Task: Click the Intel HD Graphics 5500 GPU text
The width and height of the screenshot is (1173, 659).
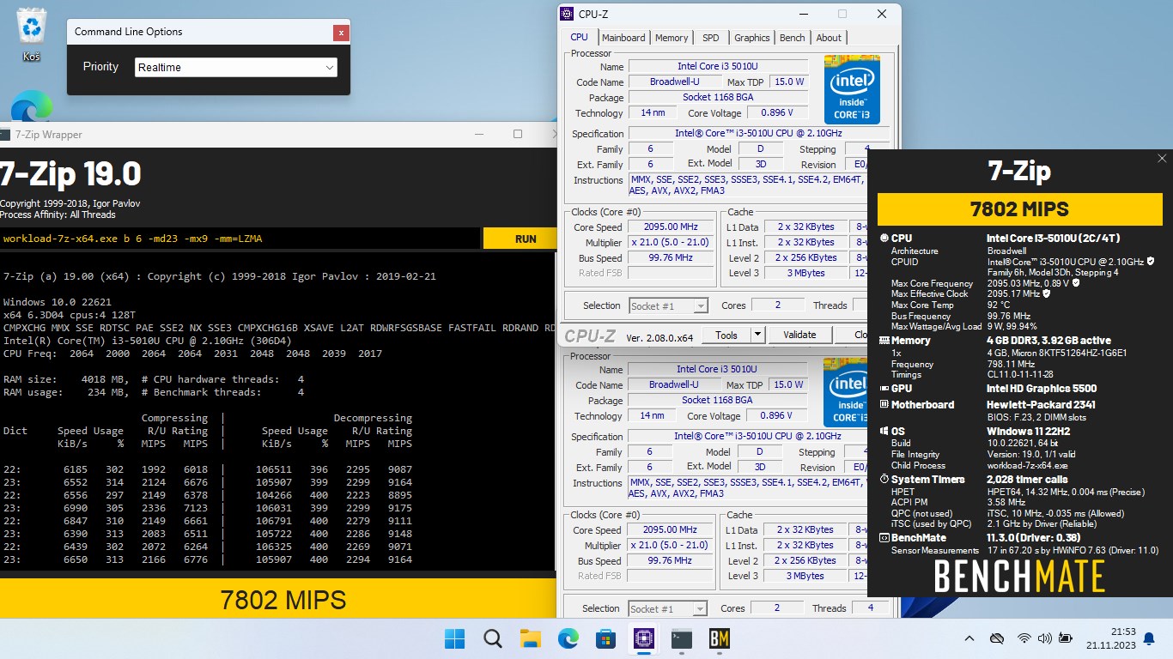Action: point(1042,389)
